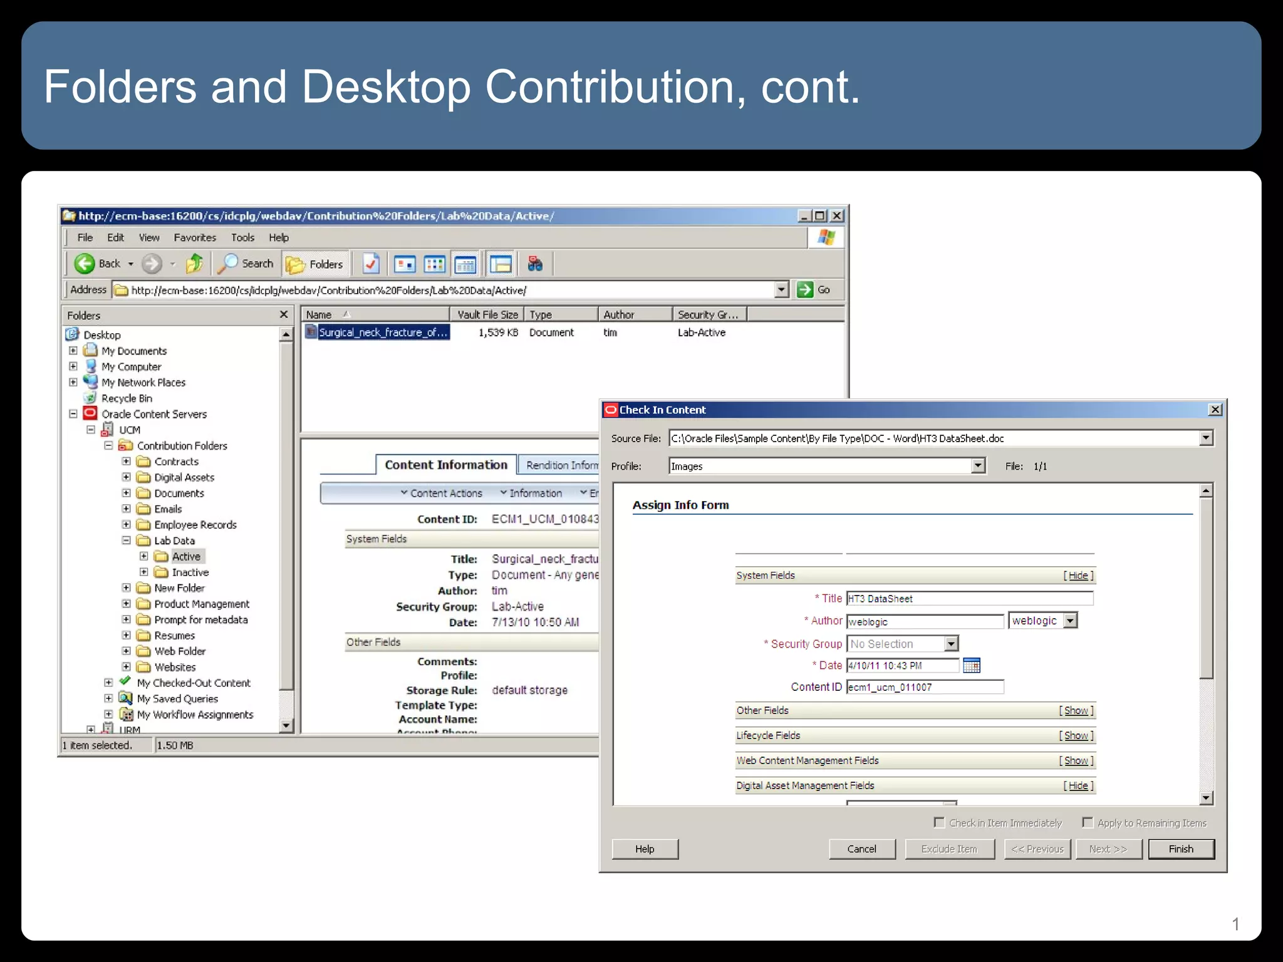Select the Recycle Bin icon
This screenshot has width=1283, height=962.
[x=90, y=398]
